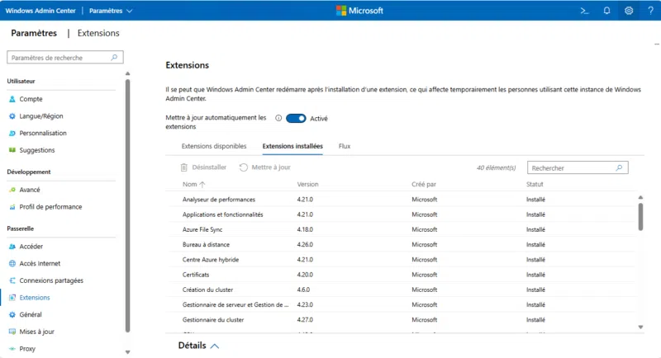Sort the list by Nom column

click(x=193, y=184)
